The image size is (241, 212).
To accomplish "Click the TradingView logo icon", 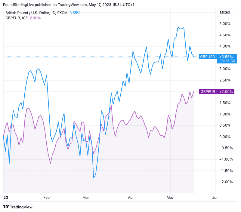I will point(6,207).
